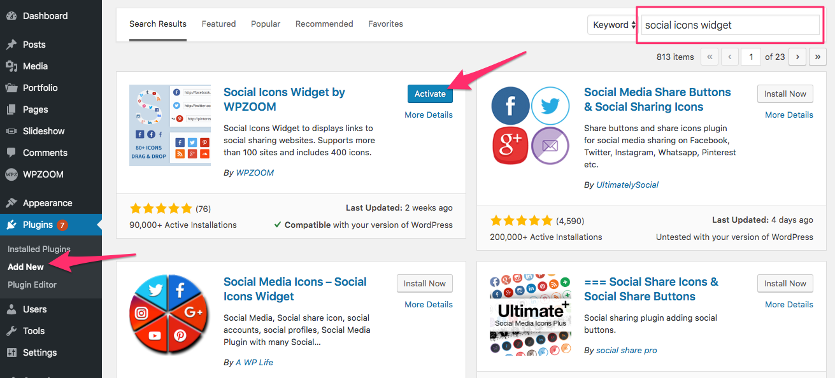This screenshot has height=378, width=835.
Task: Open Social Icons Widget by WPZOOM title
Action: 284,99
